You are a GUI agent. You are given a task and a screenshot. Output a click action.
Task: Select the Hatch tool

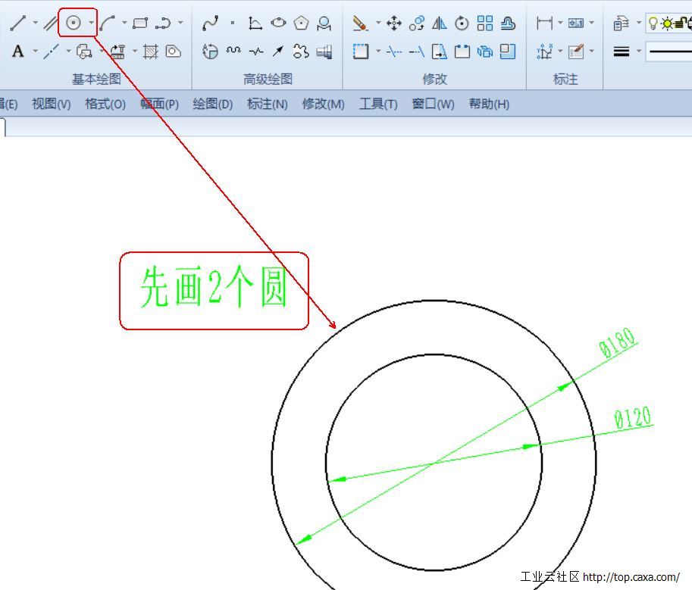(151, 52)
